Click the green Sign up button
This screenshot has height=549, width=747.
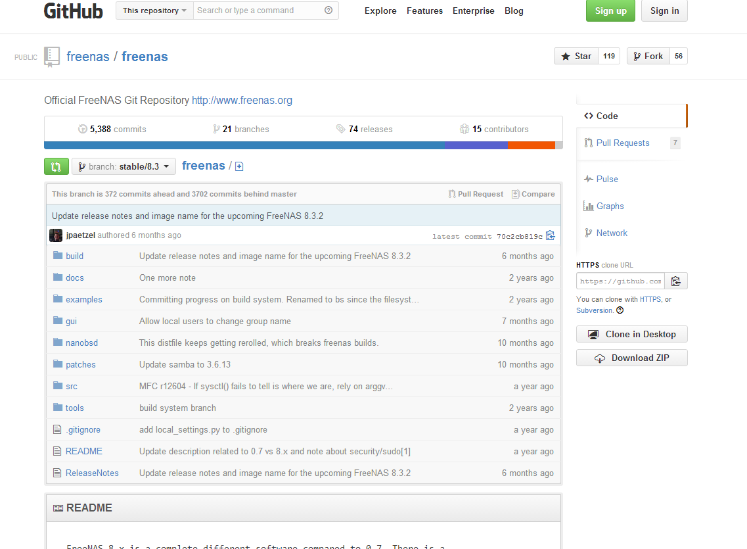click(610, 11)
